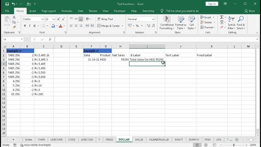This screenshot has height=147, width=261.
Task: Select cell containing Total Sales for HDD 55250
Action: 147,60
